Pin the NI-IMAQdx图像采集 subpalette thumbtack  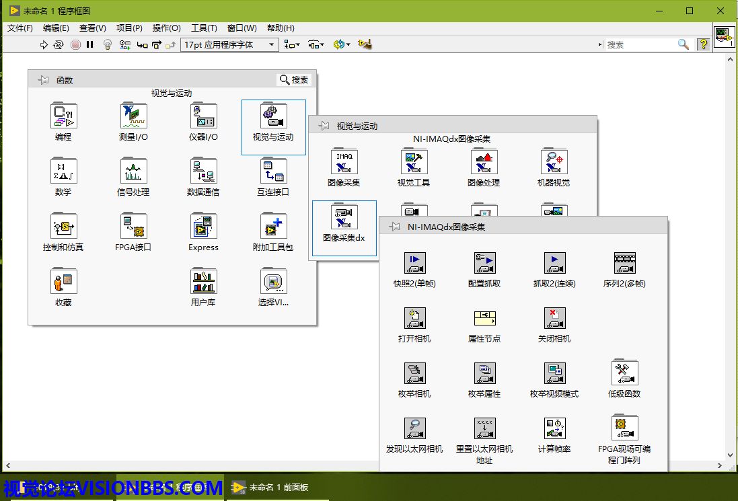(x=394, y=227)
